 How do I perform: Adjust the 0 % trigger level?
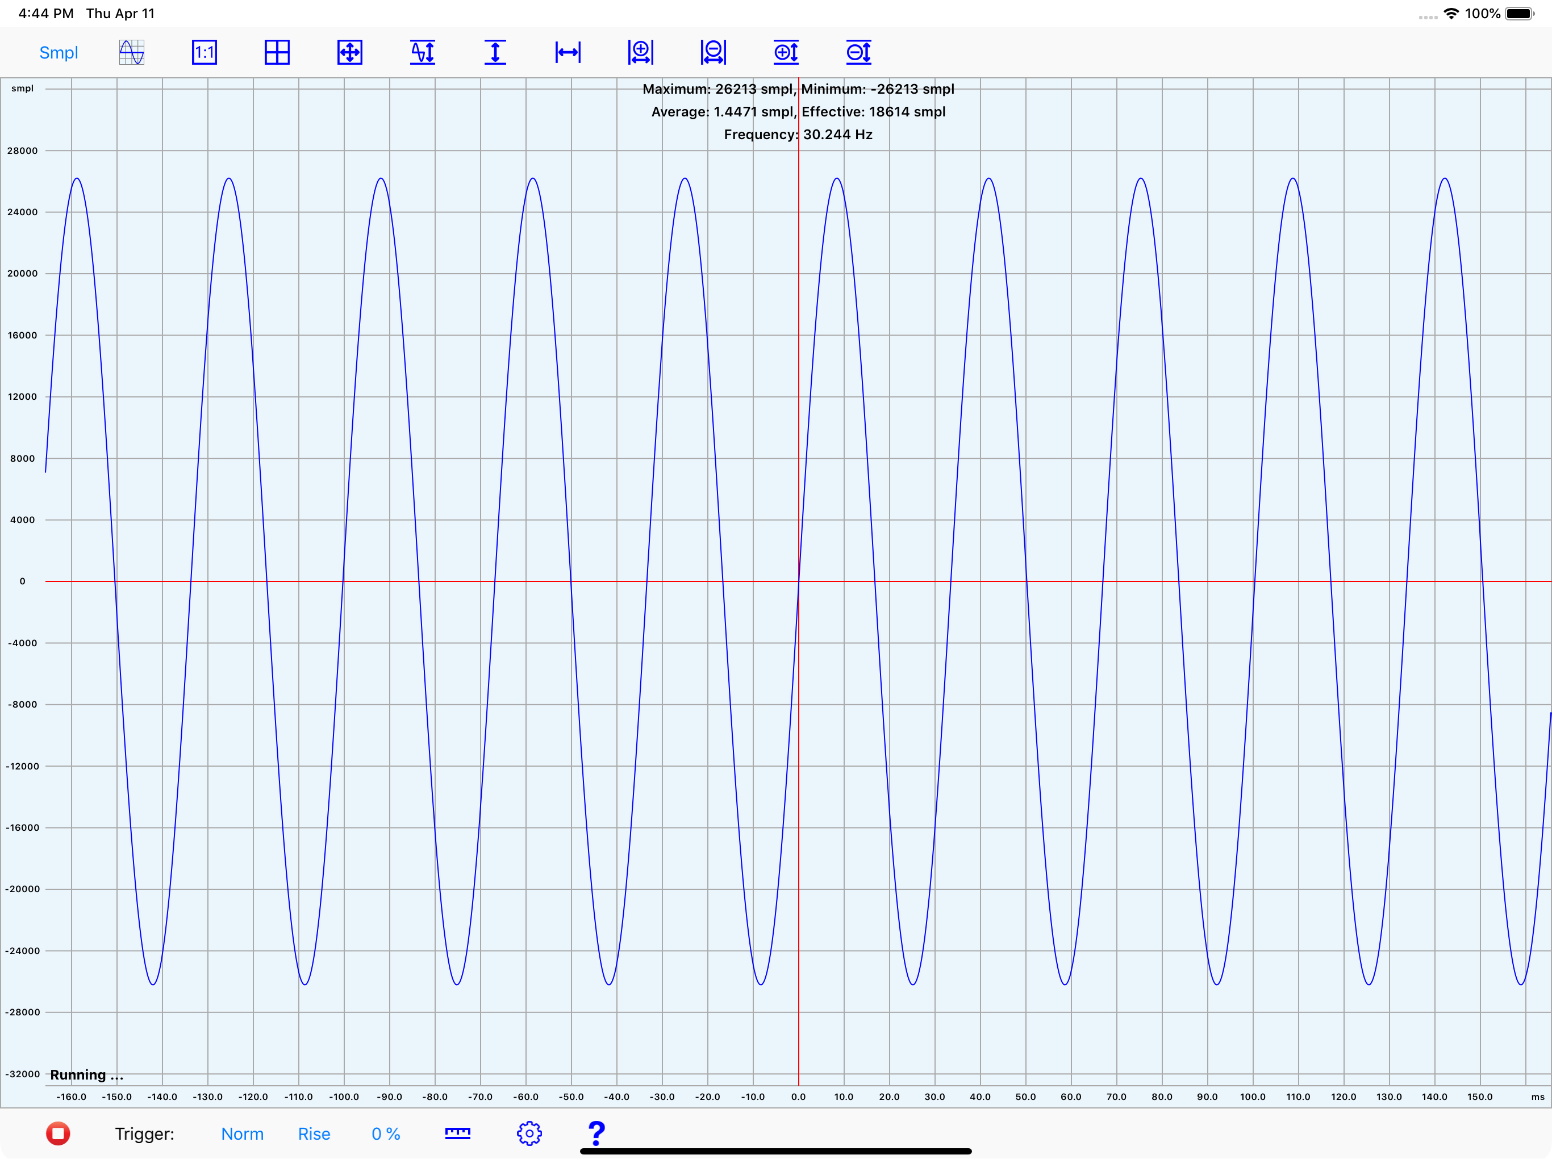point(386,1134)
